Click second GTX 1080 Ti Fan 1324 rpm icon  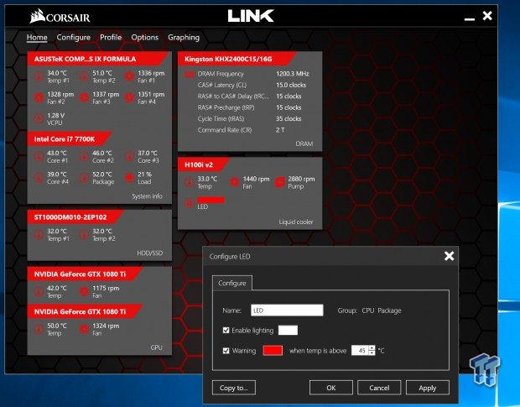tap(84, 329)
